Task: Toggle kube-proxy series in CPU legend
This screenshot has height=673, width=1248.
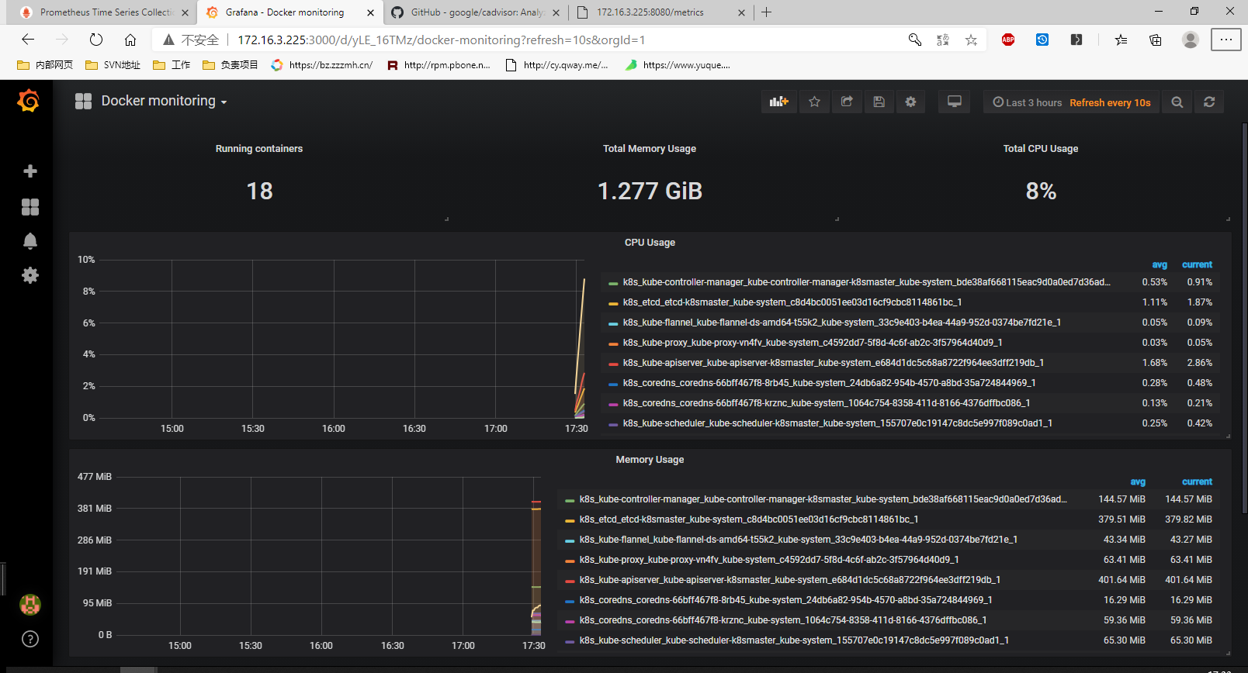Action: tap(813, 343)
